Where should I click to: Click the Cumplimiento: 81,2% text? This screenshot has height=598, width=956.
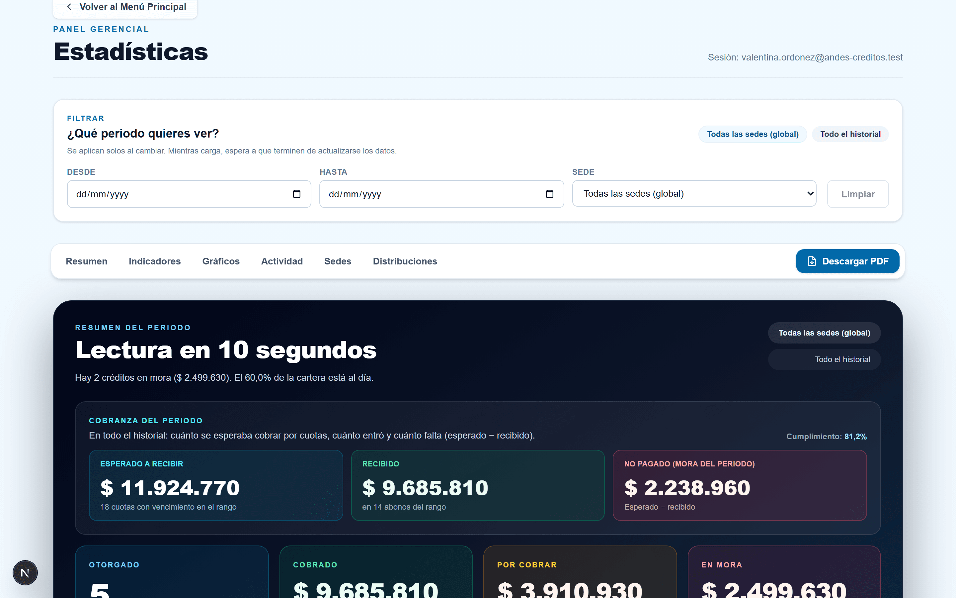pyautogui.click(x=827, y=436)
